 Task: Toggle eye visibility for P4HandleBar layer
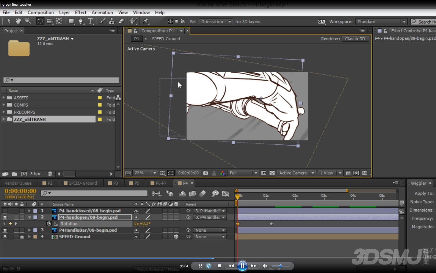click(x=5, y=230)
